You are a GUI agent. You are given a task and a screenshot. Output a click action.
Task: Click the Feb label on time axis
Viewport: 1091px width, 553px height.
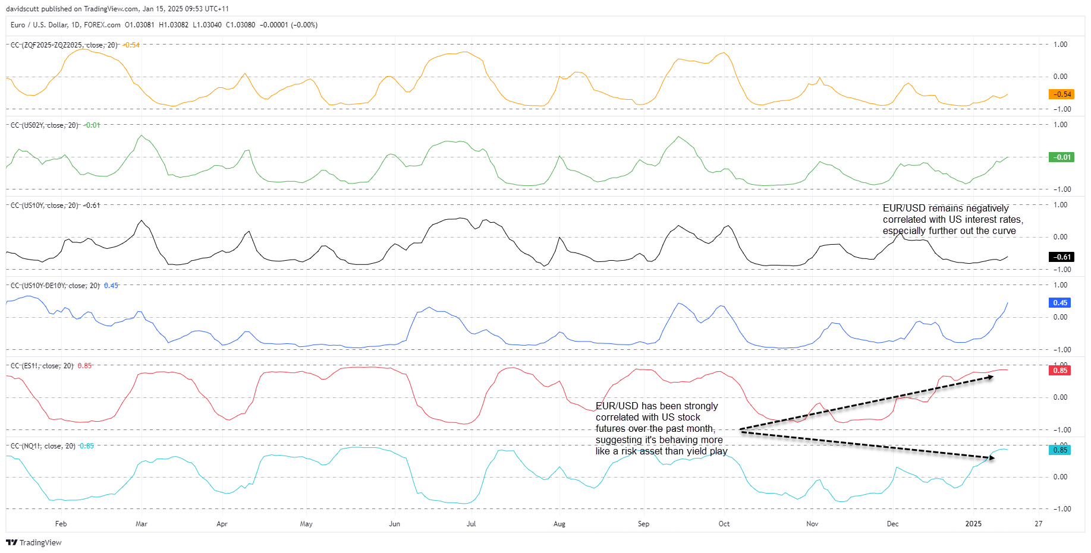[61, 524]
